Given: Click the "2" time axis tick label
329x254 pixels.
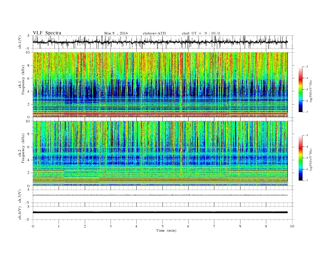Looking at the screenshot, I should [85, 226].
